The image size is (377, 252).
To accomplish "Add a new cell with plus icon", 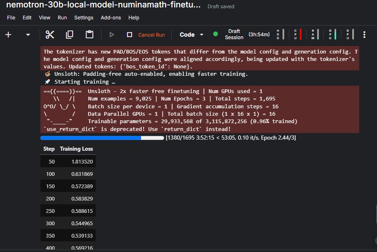I will click(x=8, y=35).
